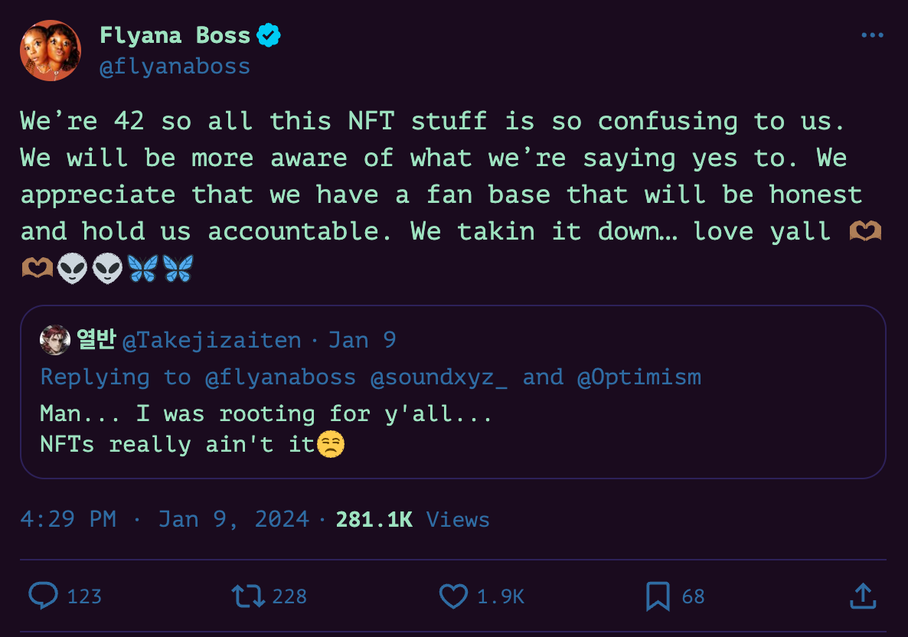This screenshot has width=908, height=637.
Task: Click quoted user's small avatar
Action: click(55, 340)
